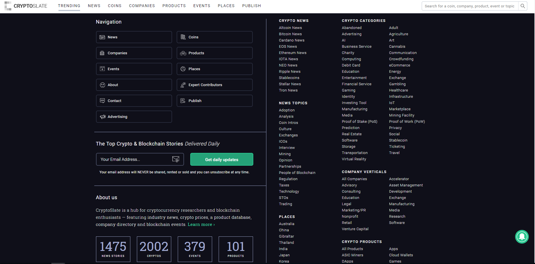Open Proof of Work (PoW) category

[x=407, y=122]
